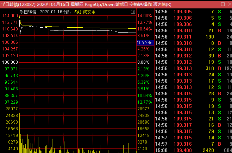Select the 109.306 tick with volume 5
The width and height of the screenshot is (232, 153).
193,18
